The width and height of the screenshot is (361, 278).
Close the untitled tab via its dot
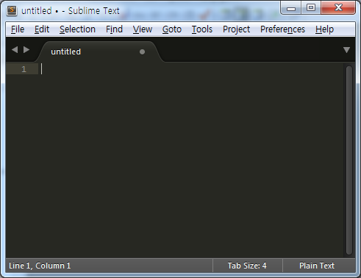tap(142, 51)
